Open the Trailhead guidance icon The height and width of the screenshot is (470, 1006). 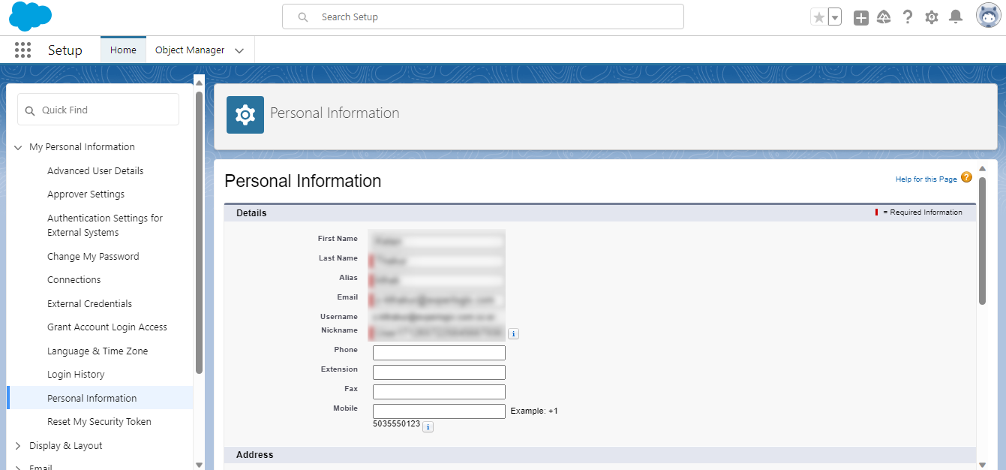[x=884, y=17]
